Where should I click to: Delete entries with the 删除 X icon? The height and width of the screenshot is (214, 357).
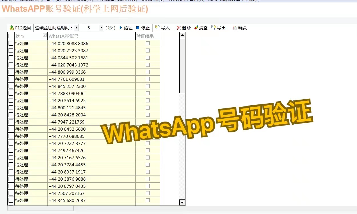click(x=179, y=28)
